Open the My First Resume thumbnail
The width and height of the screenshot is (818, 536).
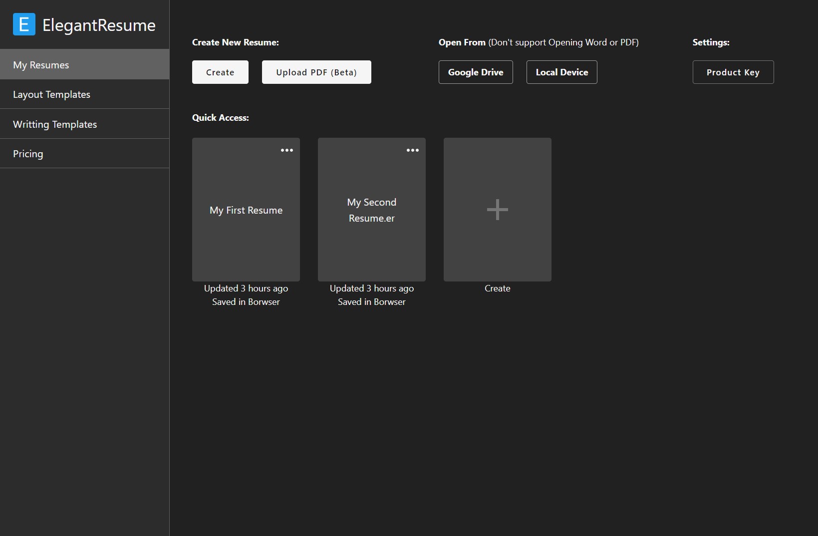(246, 210)
